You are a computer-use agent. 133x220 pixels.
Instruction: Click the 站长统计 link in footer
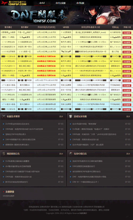point(84,213)
